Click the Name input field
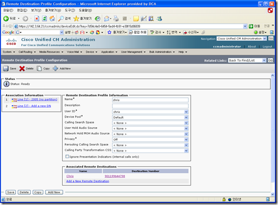The height and width of the screenshot is (205, 278). [150, 100]
